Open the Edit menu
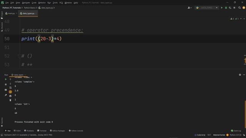 12,3
